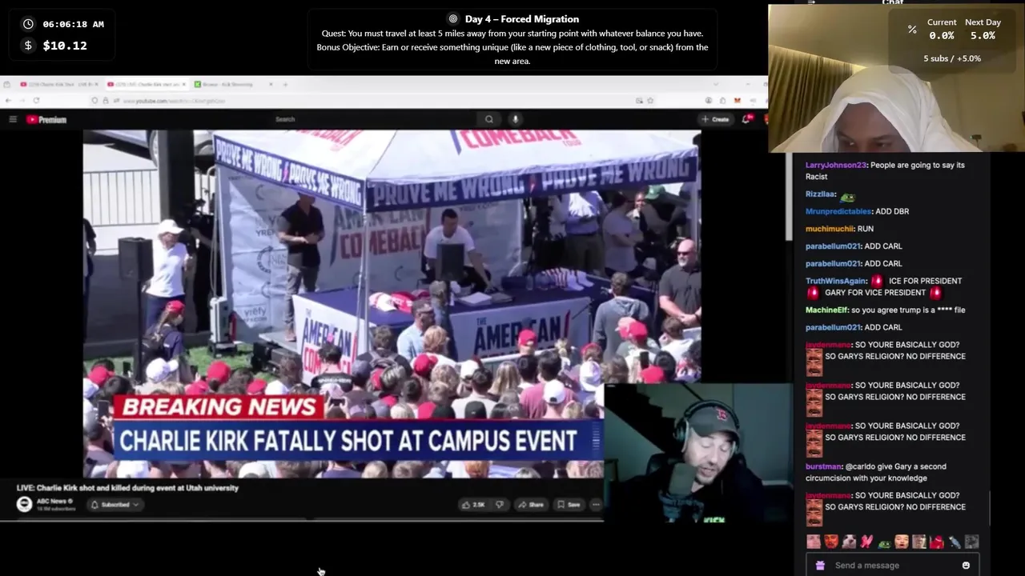Viewport: 1025px width, 576px height.
Task: Click username Rizzllaa in chat
Action: click(x=820, y=194)
